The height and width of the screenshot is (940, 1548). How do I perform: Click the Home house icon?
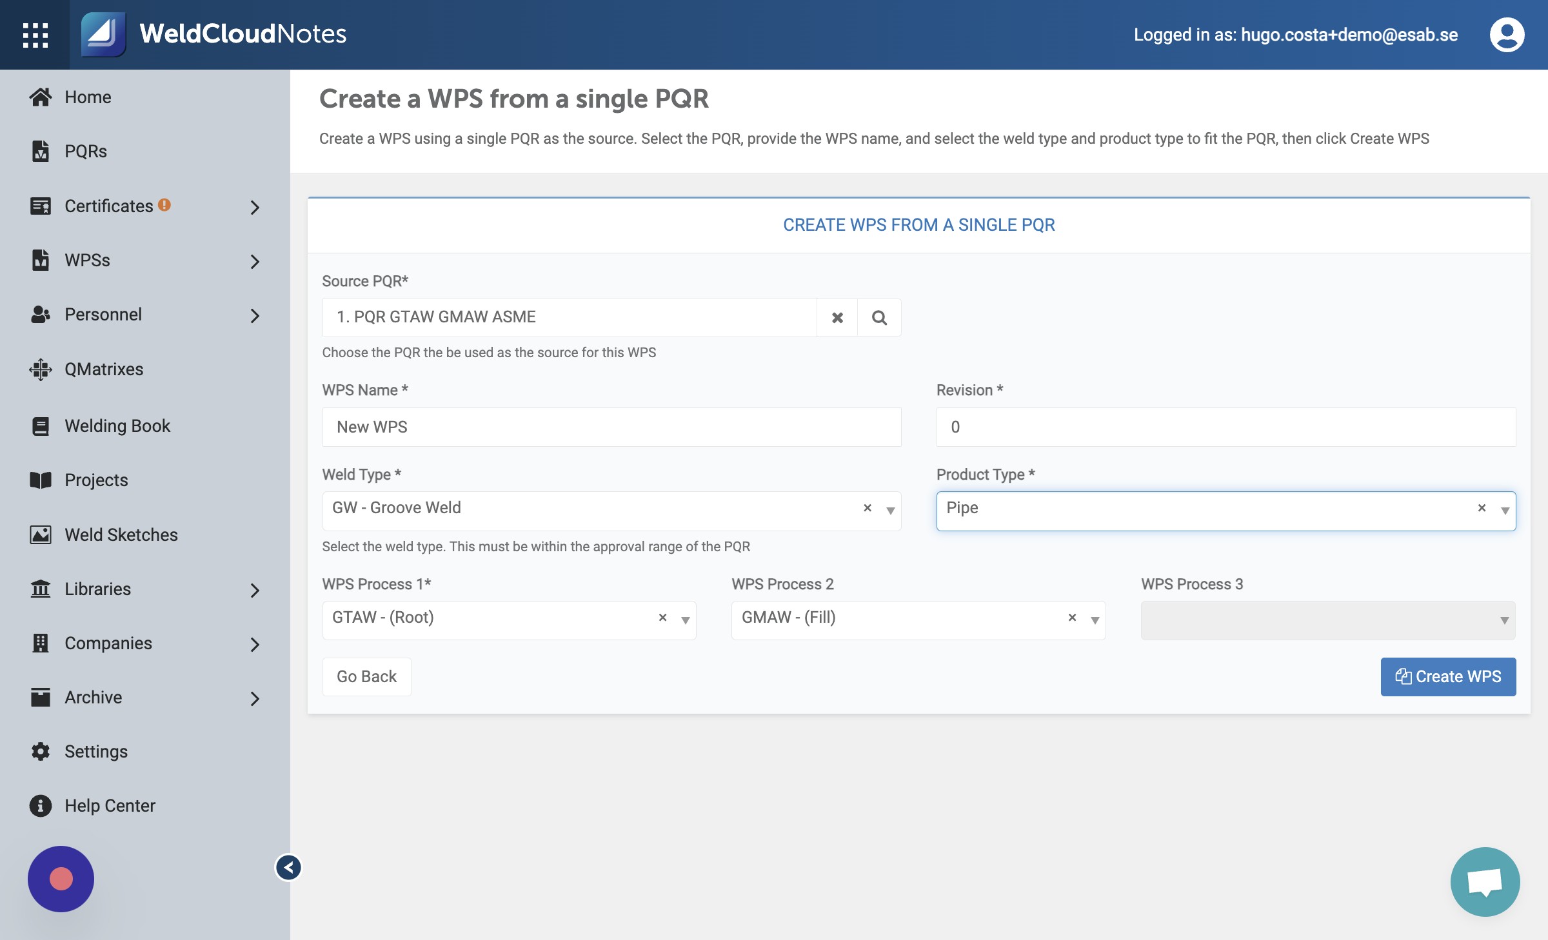pyautogui.click(x=41, y=97)
